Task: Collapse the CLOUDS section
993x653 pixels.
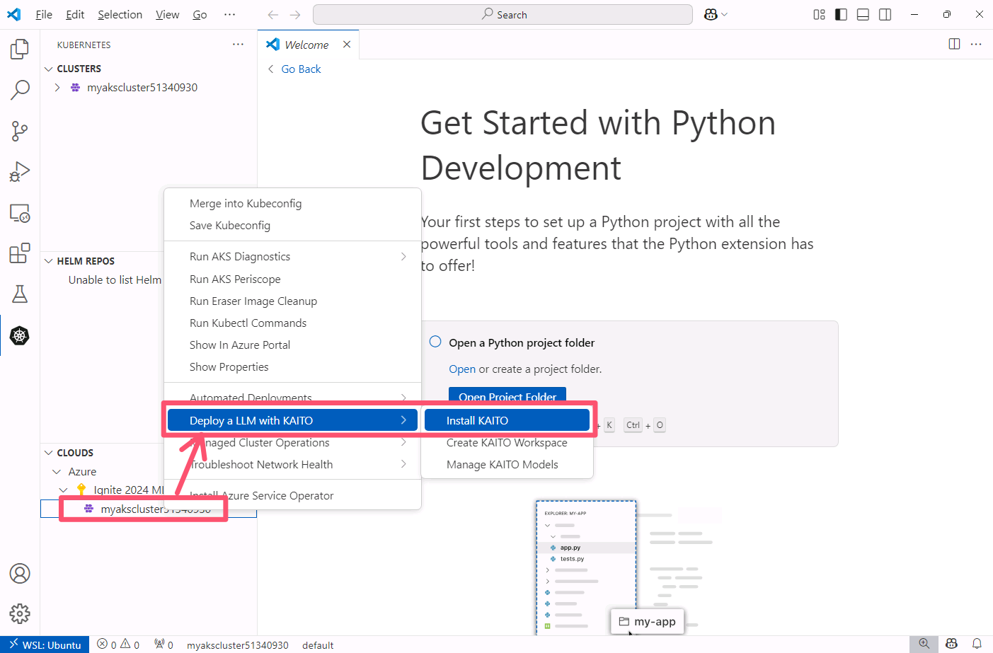Action: click(49, 453)
